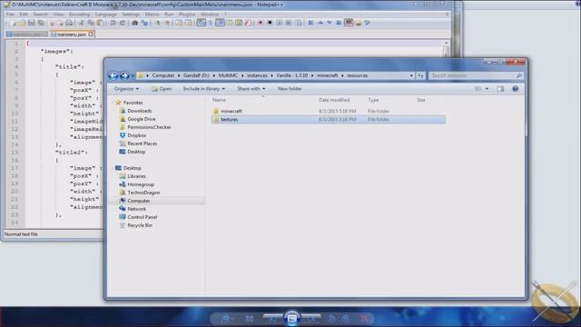Sort files by the Type column
The width and height of the screenshot is (581, 327).
tap(373, 100)
